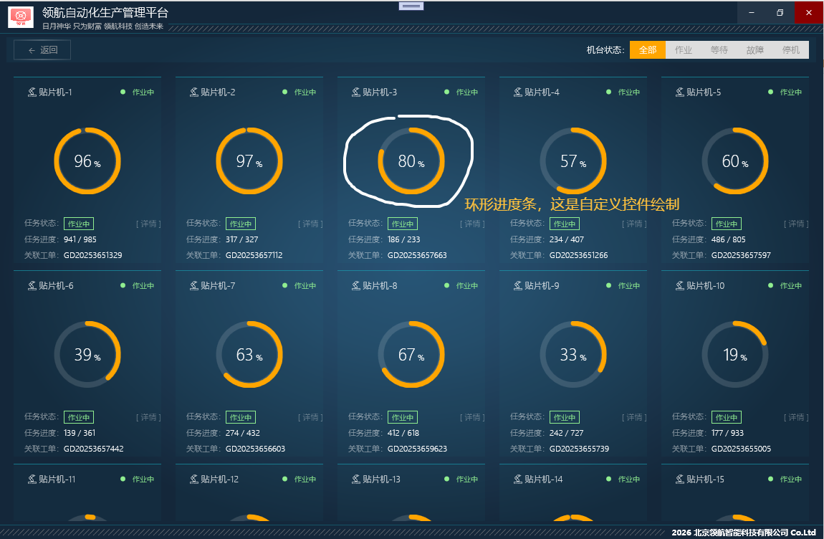Click task progress value 412 / 618

pyautogui.click(x=403, y=434)
